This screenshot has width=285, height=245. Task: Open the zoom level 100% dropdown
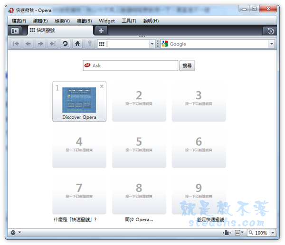click(273, 233)
